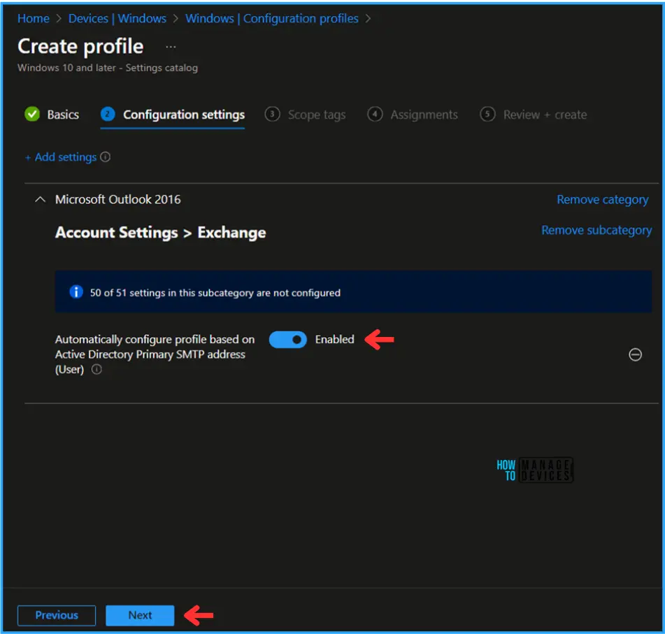
Task: Open the Review + create tab
Action: (x=534, y=115)
